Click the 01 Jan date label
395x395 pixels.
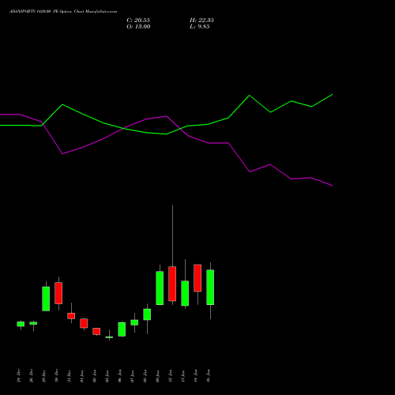[81, 376]
